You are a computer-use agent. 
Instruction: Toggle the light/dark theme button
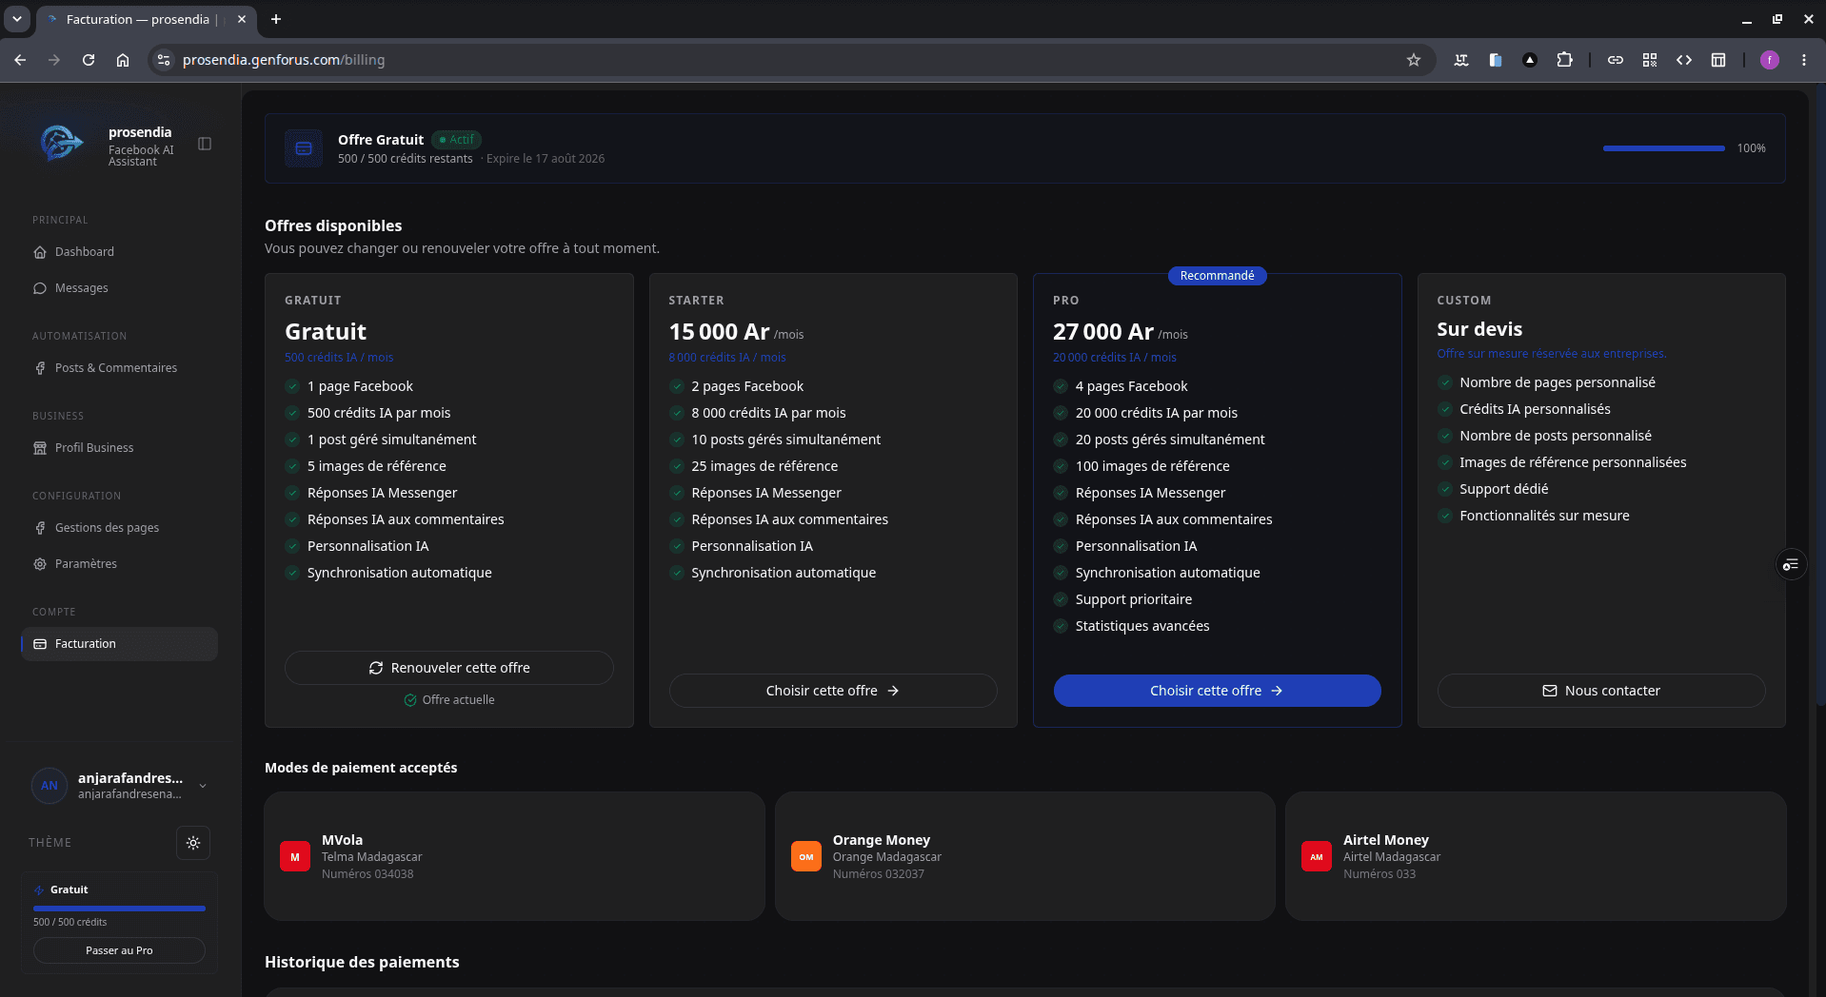pyautogui.click(x=193, y=843)
